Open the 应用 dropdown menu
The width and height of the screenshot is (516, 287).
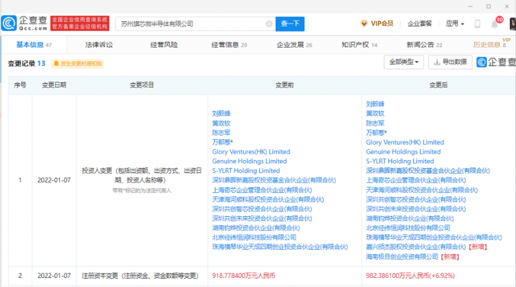point(454,24)
